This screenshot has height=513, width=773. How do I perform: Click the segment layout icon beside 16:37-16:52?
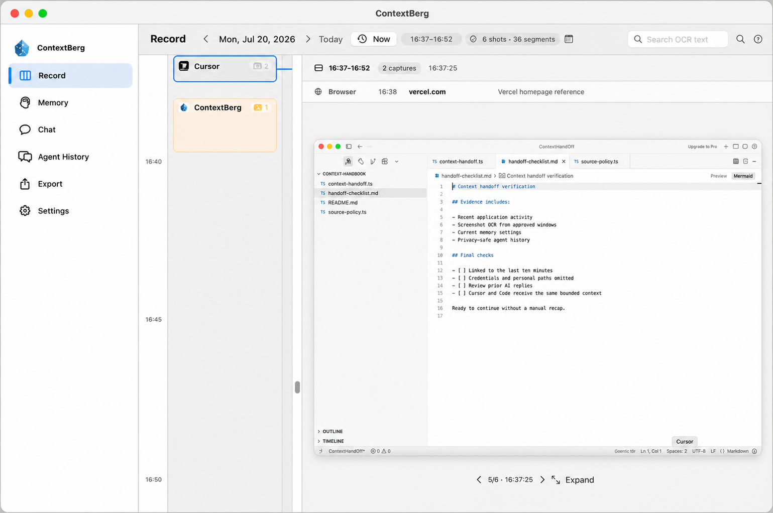point(318,68)
